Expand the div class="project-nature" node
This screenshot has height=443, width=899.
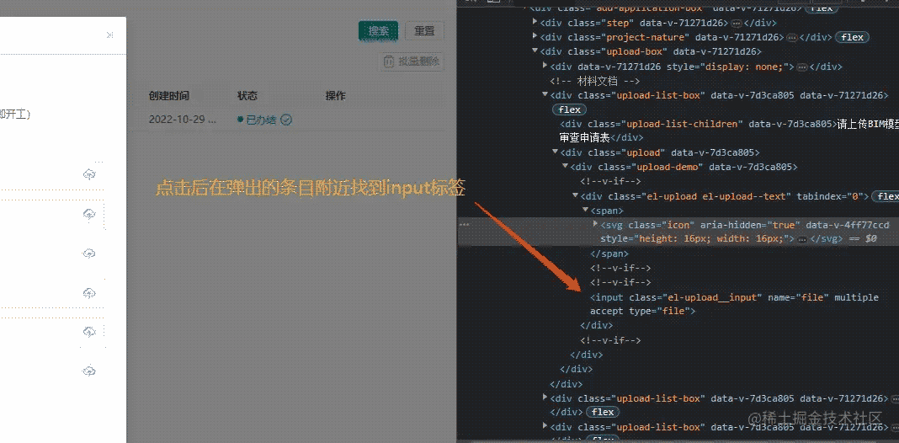point(535,37)
